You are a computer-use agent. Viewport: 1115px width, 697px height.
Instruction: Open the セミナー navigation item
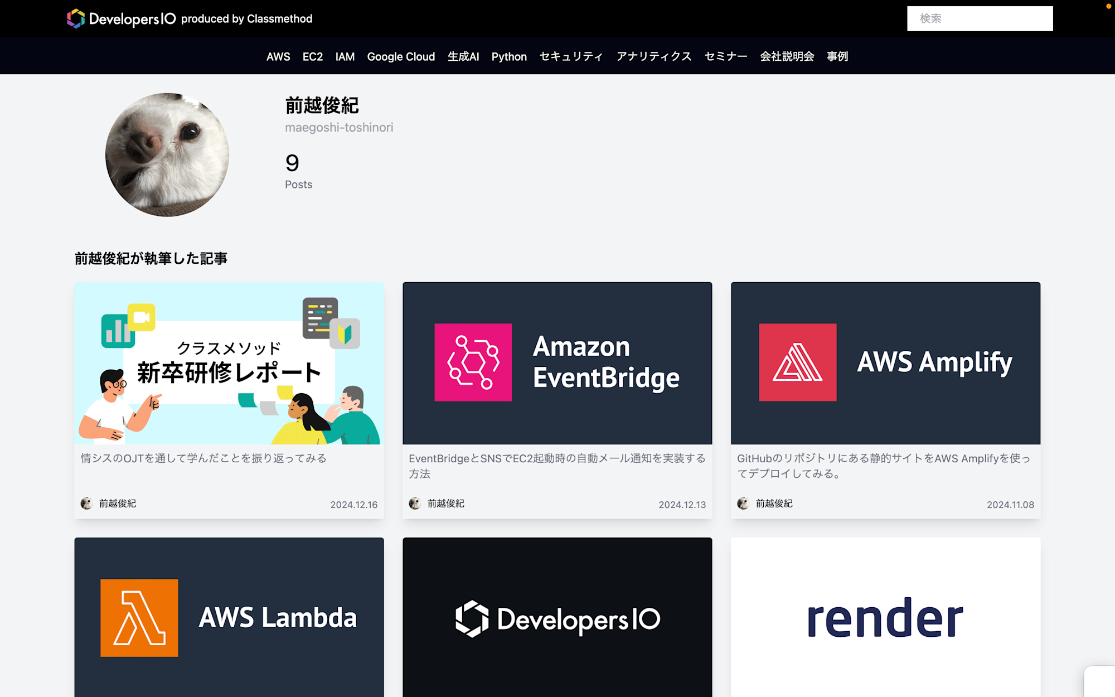point(726,56)
